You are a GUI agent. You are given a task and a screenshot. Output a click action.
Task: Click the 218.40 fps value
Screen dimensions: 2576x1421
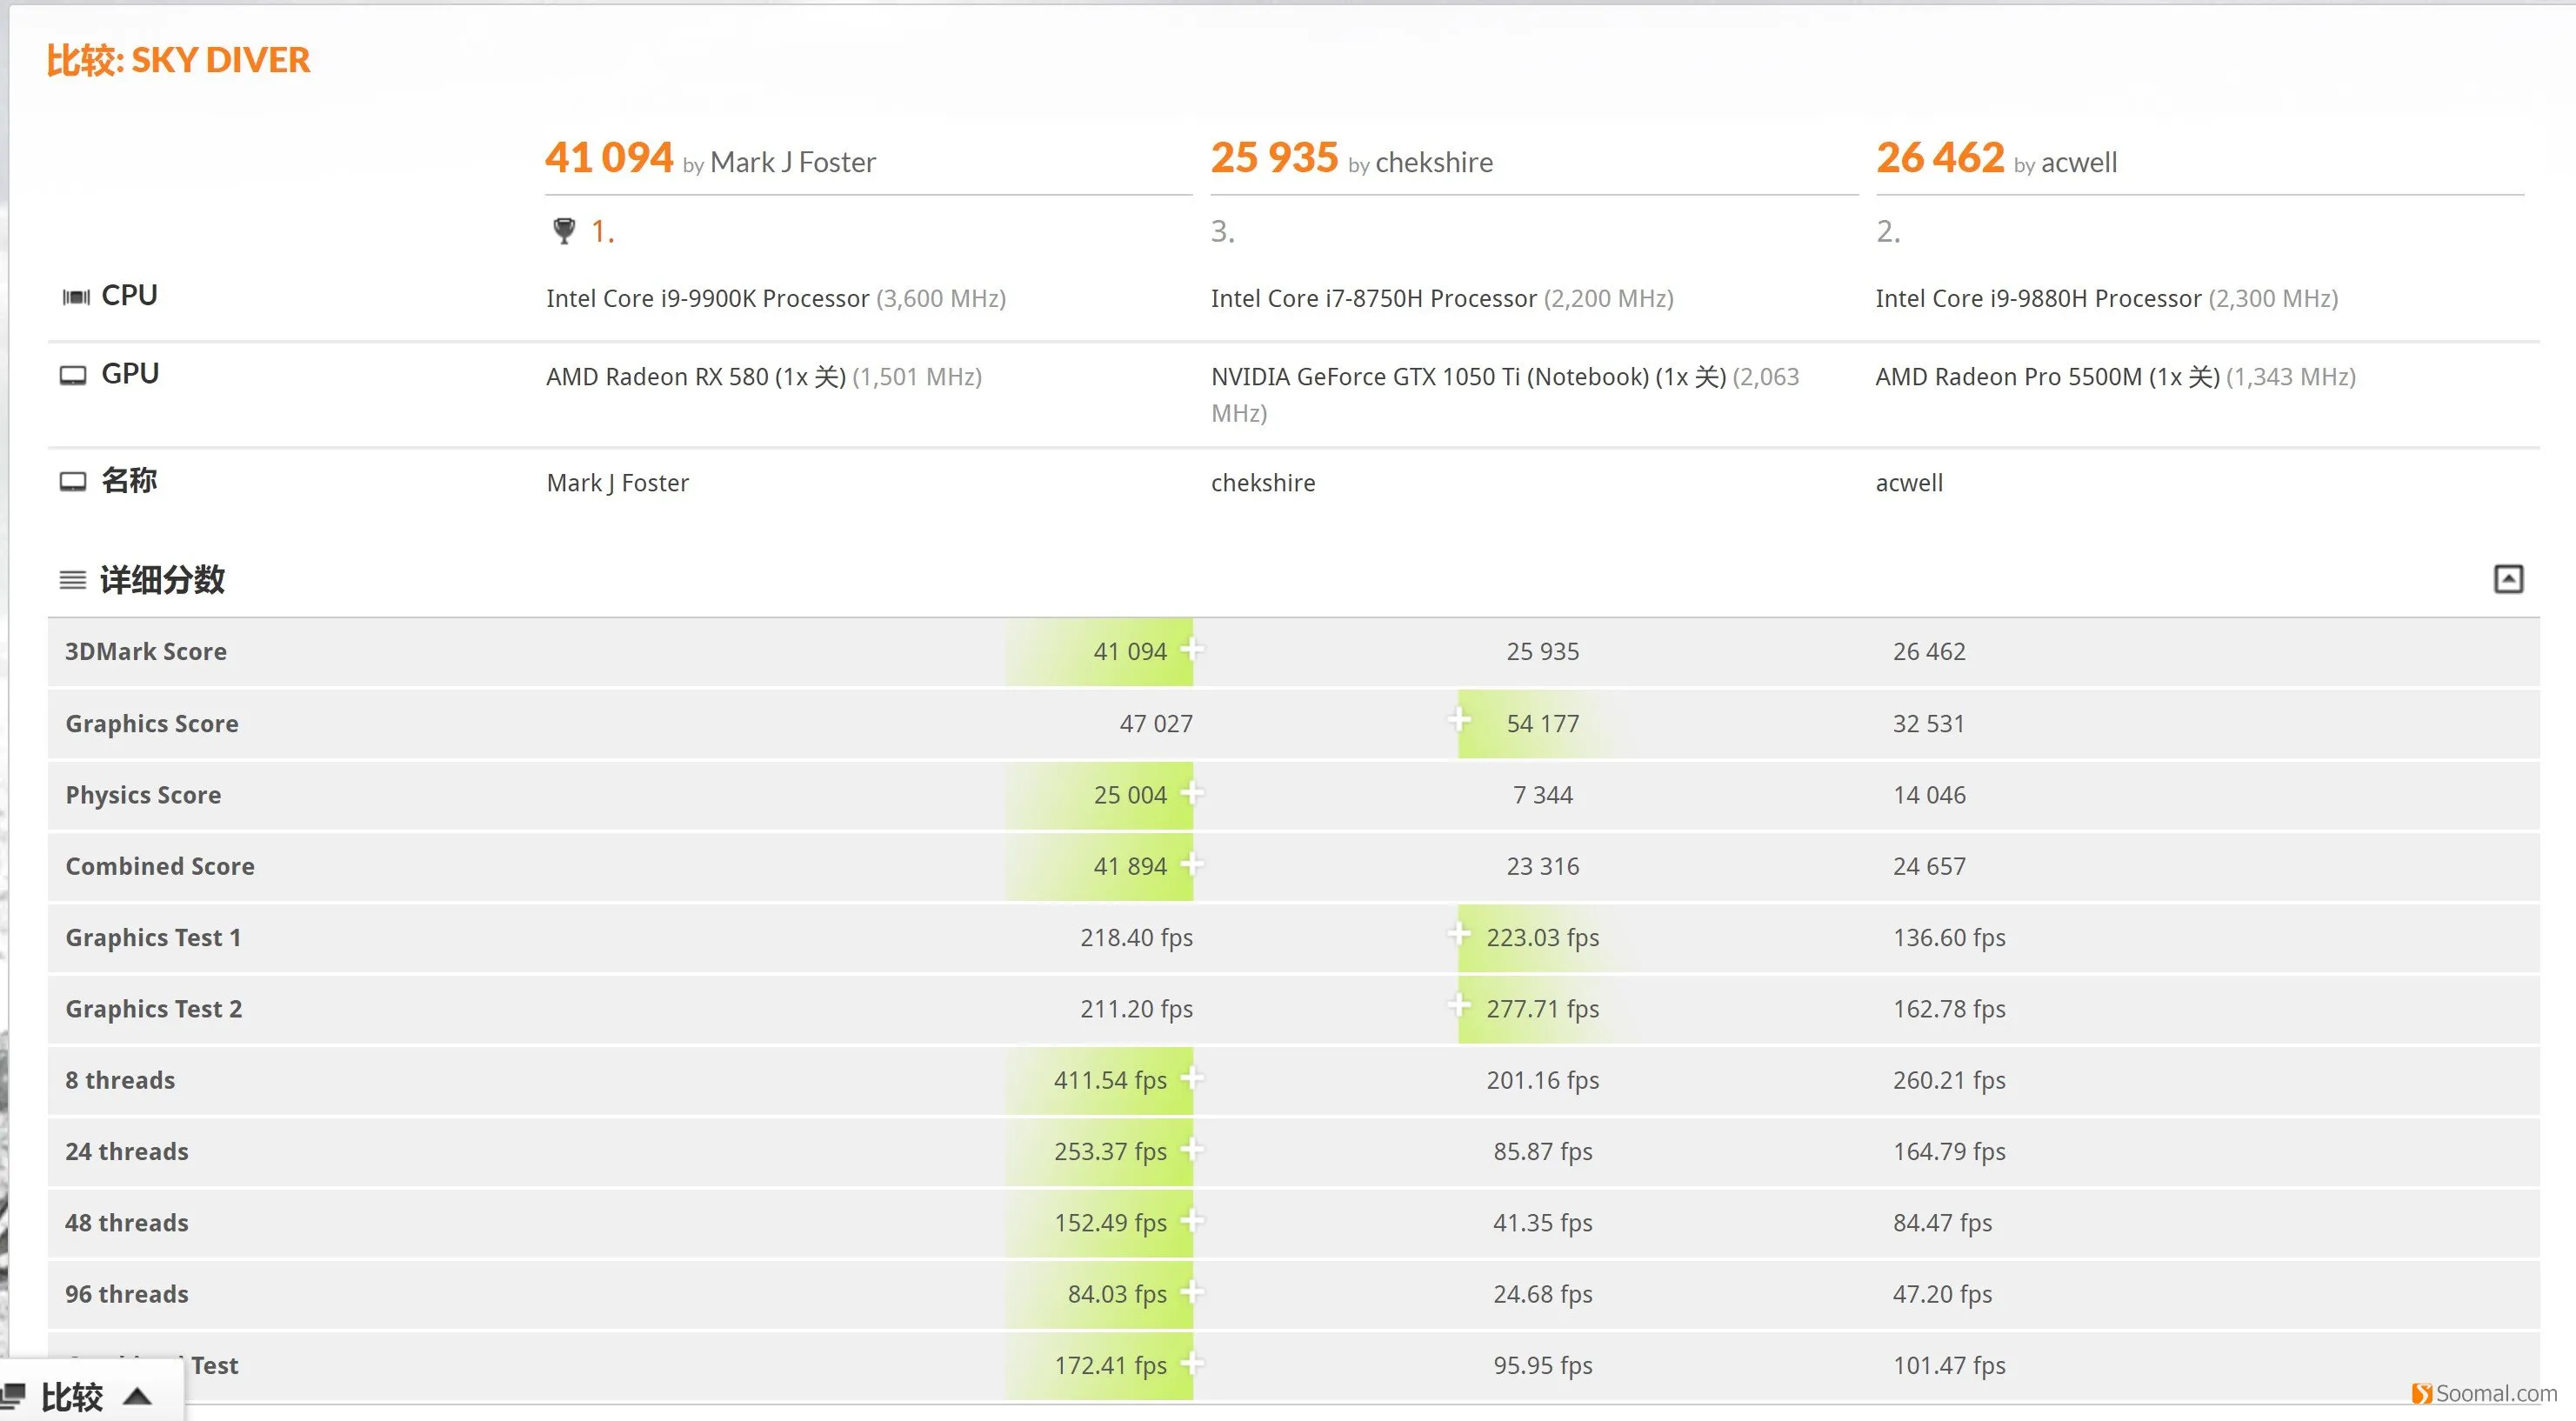[x=1136, y=938]
